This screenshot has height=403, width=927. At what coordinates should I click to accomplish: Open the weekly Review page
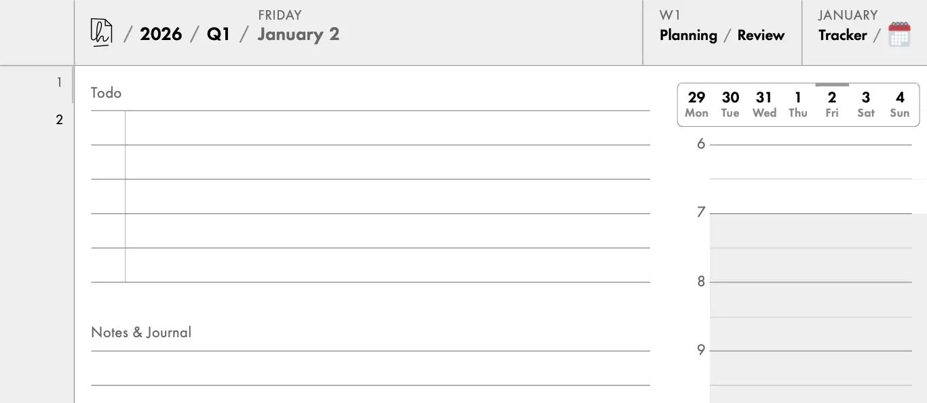[x=761, y=35]
